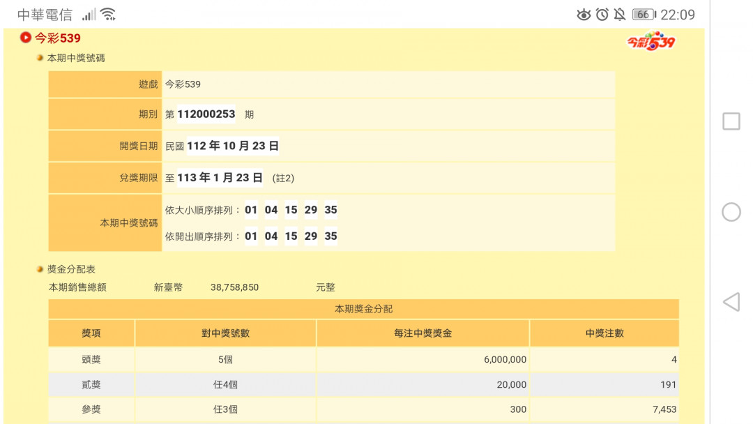Click the red 今彩539 page title
This screenshot has width=753, height=424.
point(58,38)
